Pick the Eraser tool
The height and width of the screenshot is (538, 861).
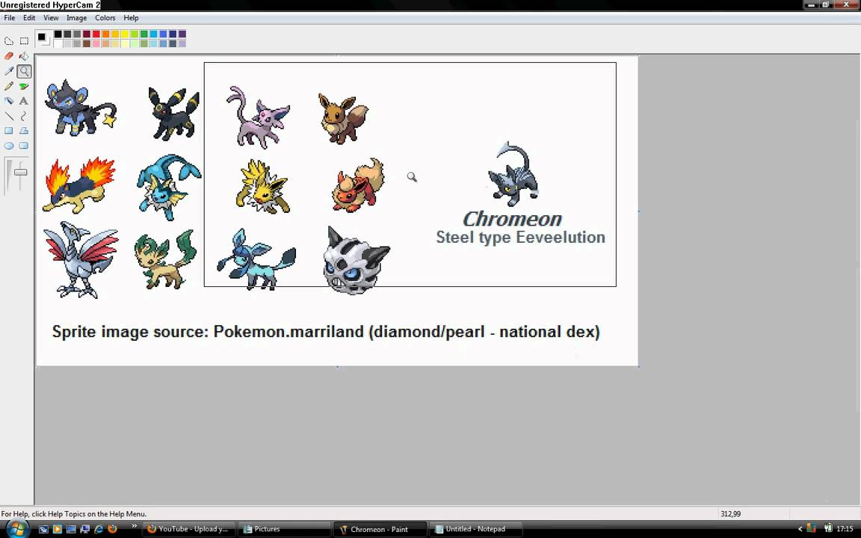click(9, 56)
